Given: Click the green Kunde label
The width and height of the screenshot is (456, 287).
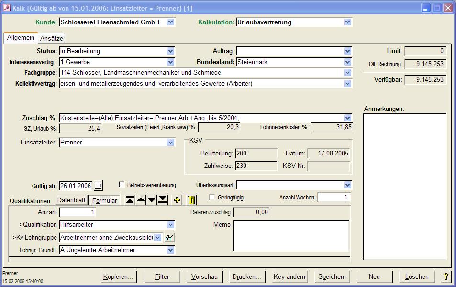Looking at the screenshot, I should [46, 22].
